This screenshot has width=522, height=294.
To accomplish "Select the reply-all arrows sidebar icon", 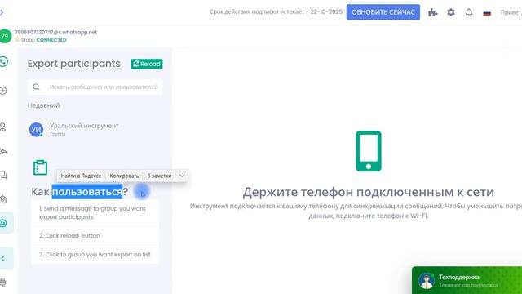I will coord(3,151).
